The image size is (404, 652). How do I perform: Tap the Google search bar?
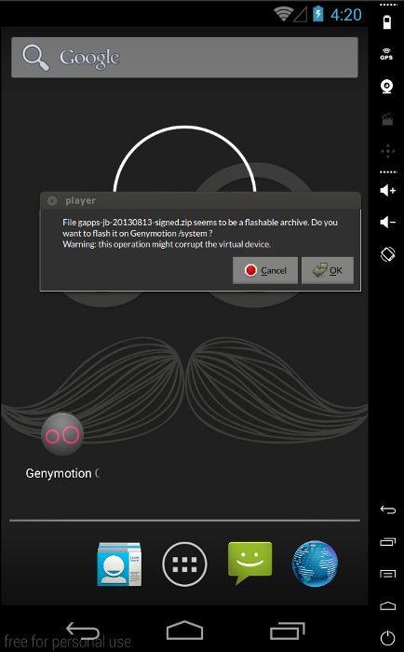pyautogui.click(x=184, y=58)
